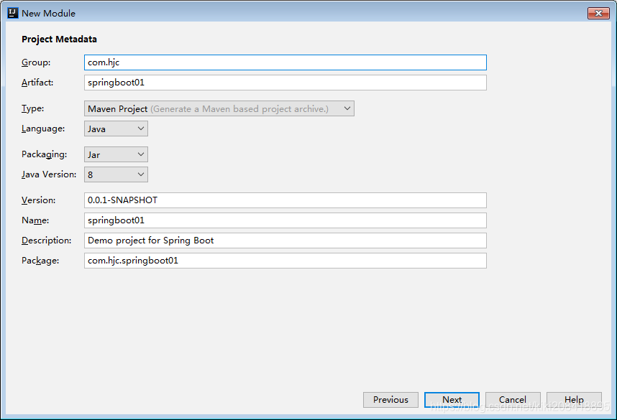Image resolution: width=617 pixels, height=420 pixels.
Task: Click the Java Version: label
Action: pyautogui.click(x=49, y=174)
